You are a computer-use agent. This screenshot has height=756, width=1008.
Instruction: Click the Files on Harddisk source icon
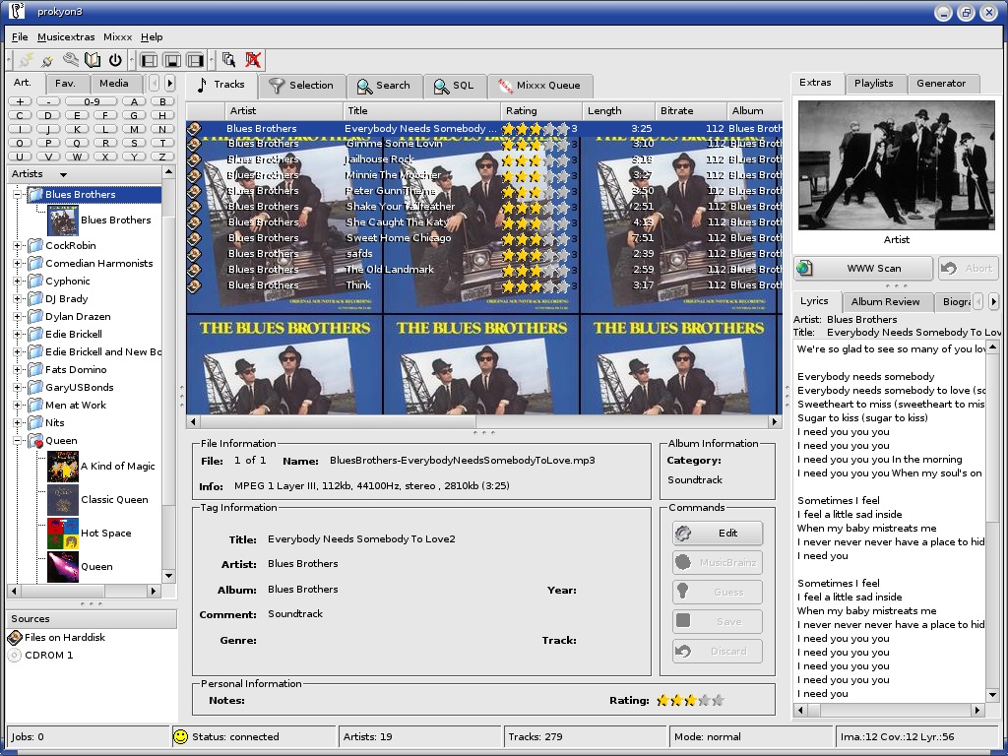(15, 637)
